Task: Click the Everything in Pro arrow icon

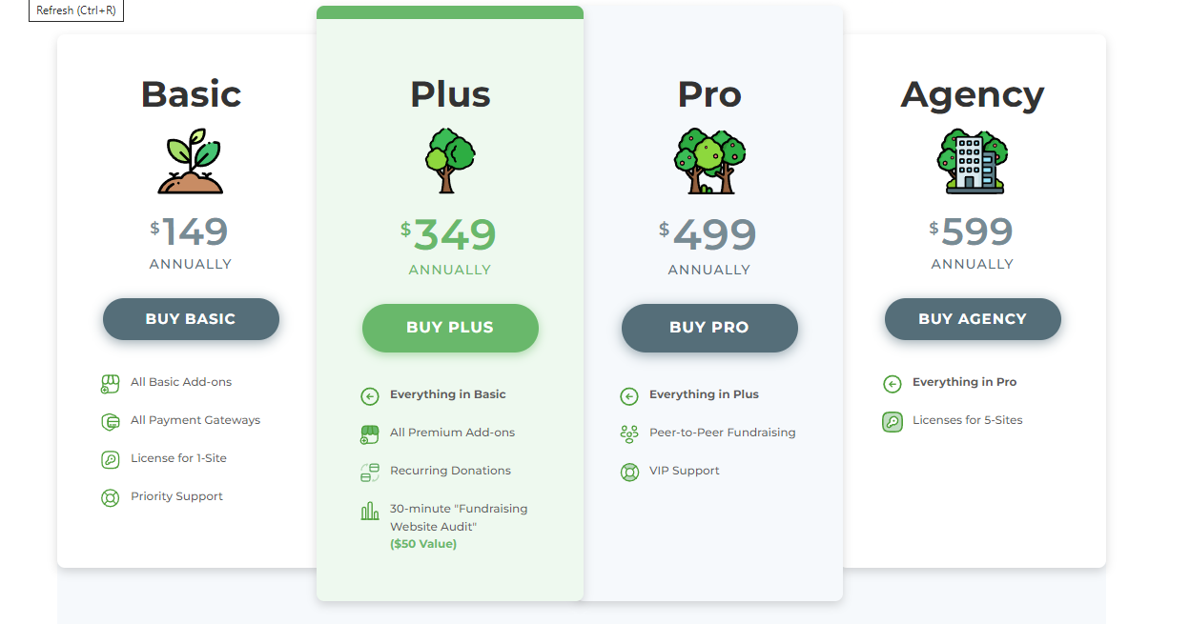Action: point(892,384)
